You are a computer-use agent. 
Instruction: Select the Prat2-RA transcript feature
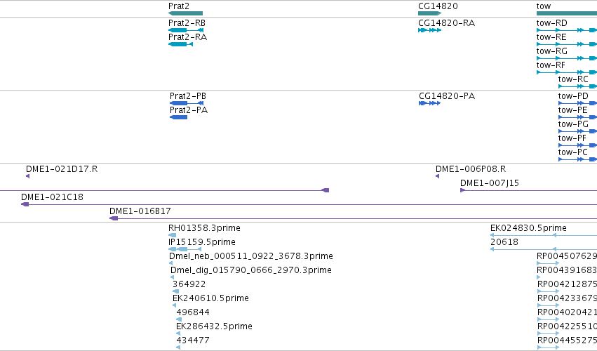point(180,44)
